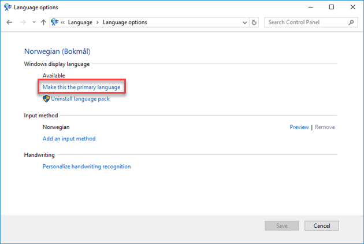This screenshot has height=244, width=364.
Task: Expand the address bar history dropdown
Action: click(x=244, y=23)
